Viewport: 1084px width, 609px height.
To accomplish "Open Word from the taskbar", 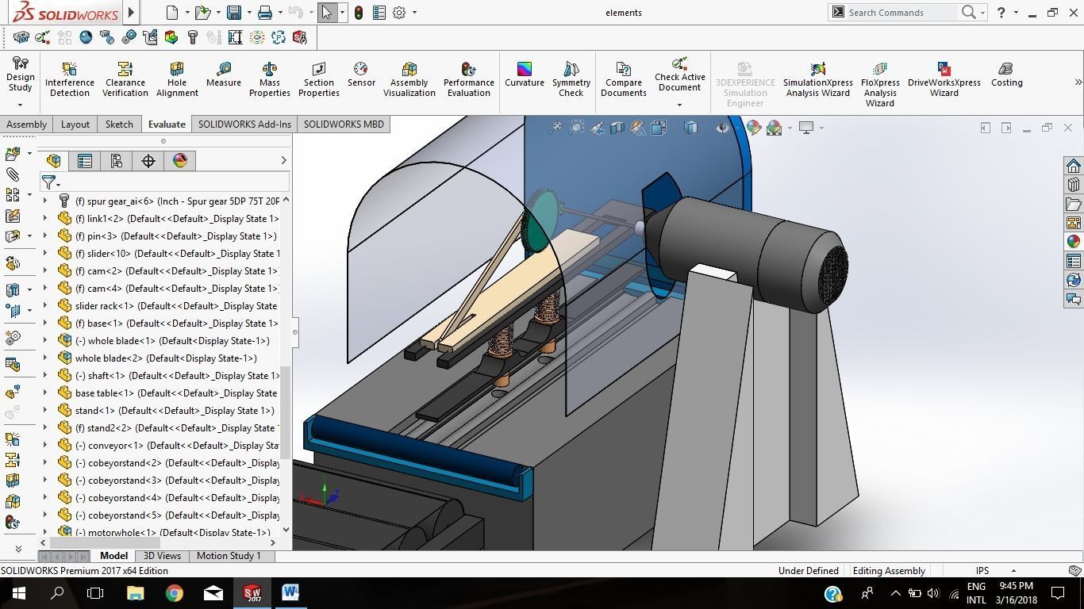I will click(290, 593).
